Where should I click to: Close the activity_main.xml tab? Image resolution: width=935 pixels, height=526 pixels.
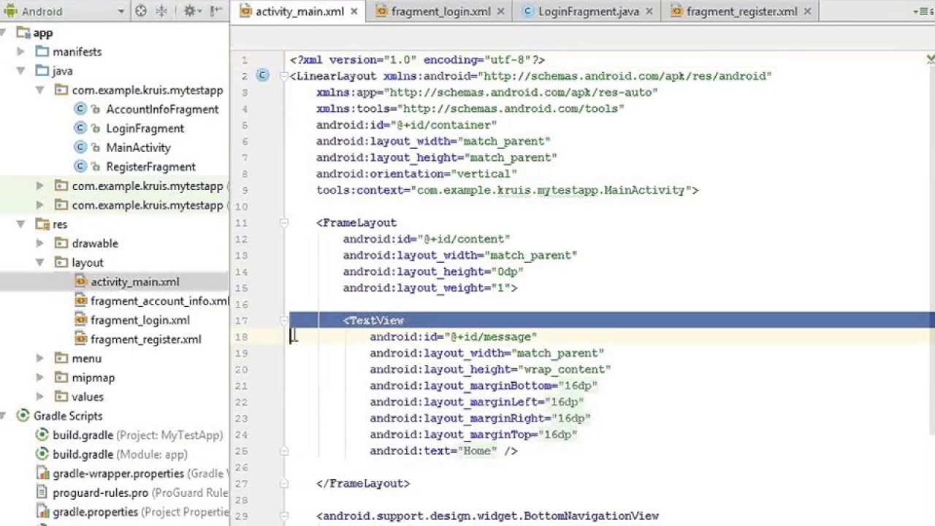click(354, 12)
